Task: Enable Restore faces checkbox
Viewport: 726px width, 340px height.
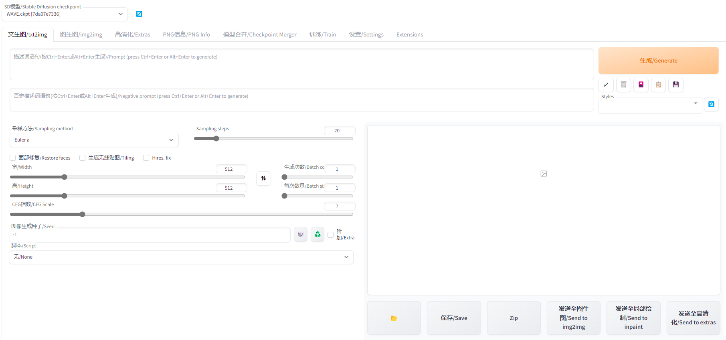Action: (13, 158)
